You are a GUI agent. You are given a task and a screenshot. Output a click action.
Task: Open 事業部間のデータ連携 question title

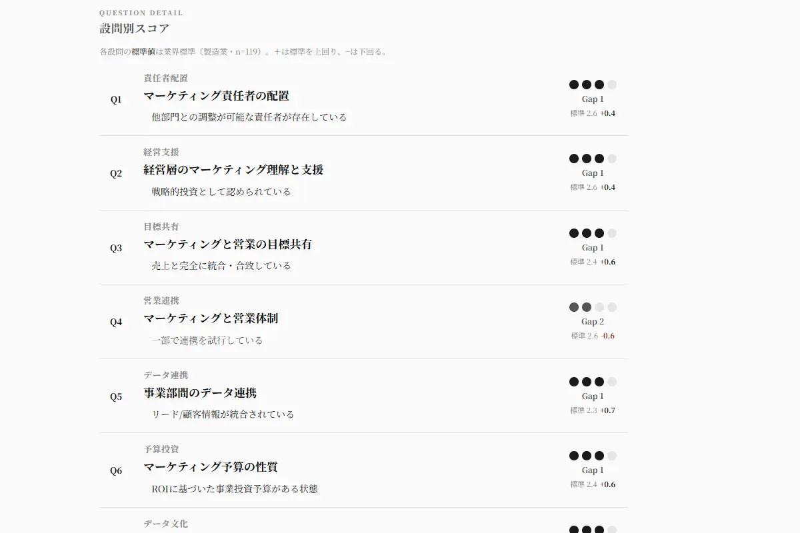[x=200, y=393]
